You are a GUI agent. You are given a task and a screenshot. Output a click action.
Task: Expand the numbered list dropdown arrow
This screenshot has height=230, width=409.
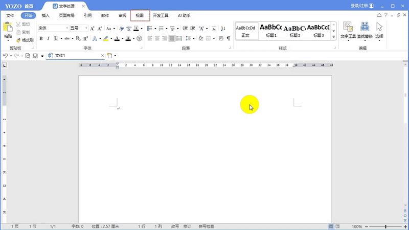coord(167,29)
